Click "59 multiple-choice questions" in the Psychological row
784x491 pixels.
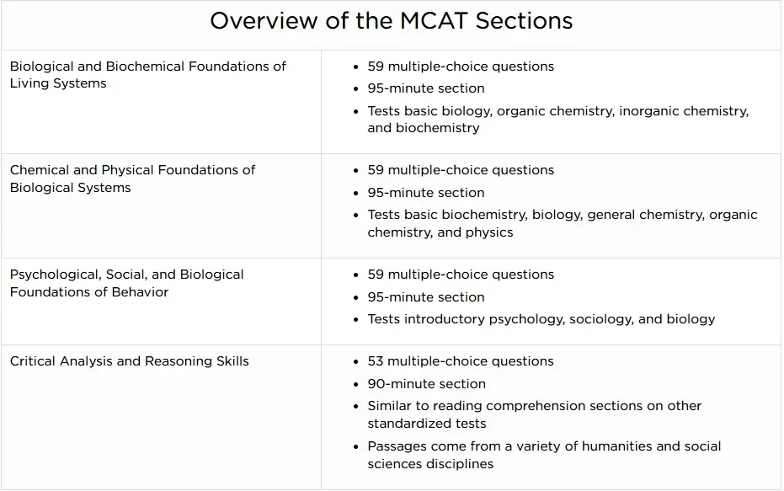pyautogui.click(x=461, y=274)
